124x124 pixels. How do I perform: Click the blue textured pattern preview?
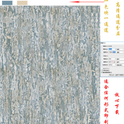point(50,65)
